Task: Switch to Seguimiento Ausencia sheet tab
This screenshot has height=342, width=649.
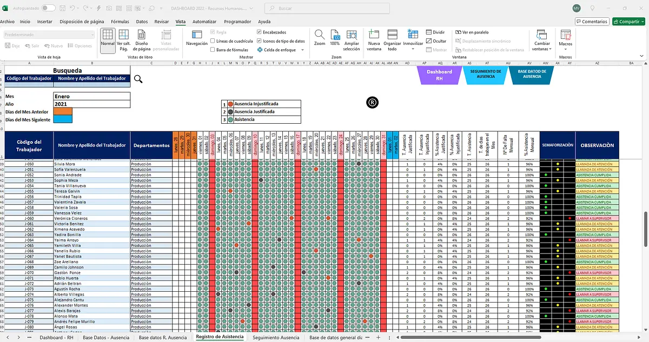Action: tap(275, 337)
